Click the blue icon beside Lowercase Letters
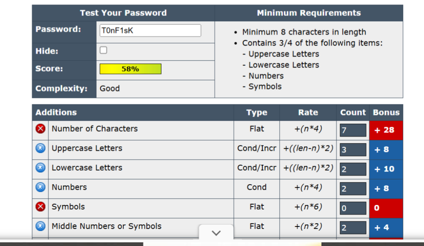 (40, 168)
